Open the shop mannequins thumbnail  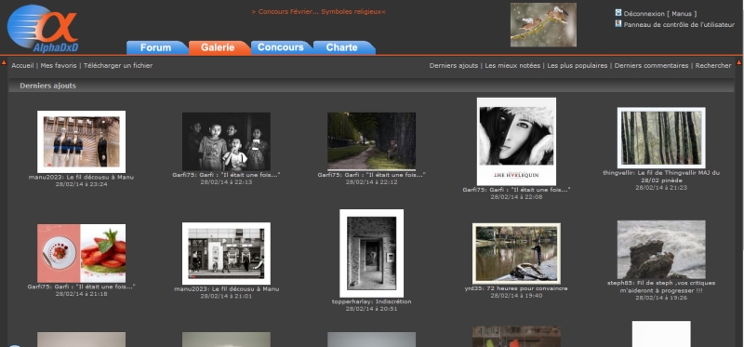81,141
